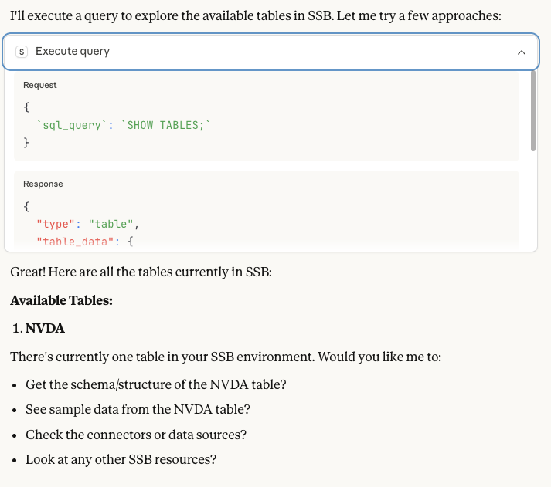Click the 'Great! Here are all the tables' line
Image resolution: width=551 pixels, height=487 pixels.
[141, 272]
